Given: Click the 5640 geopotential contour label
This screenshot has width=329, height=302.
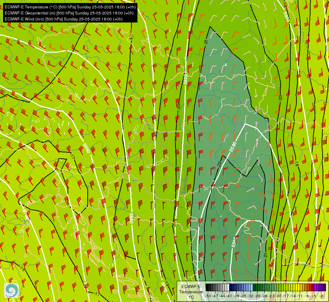Looking at the screenshot, I should click(131, 218).
